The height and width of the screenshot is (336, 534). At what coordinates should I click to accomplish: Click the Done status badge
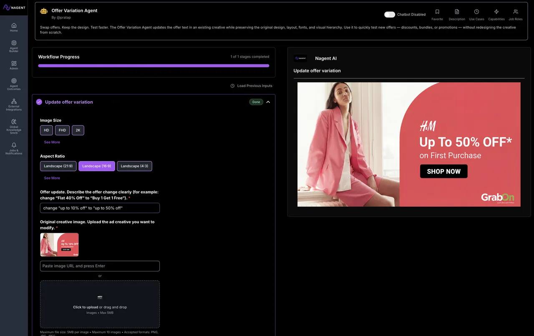click(256, 102)
